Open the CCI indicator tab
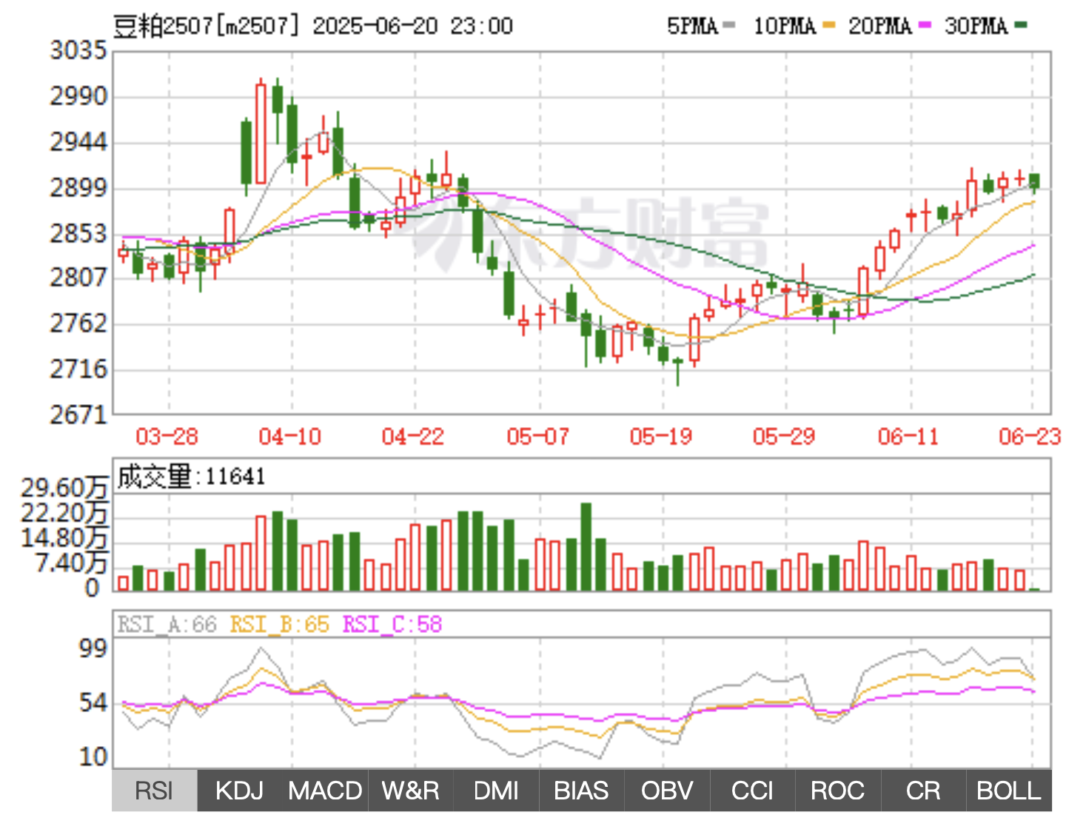Viewport: 1066px width, 832px height. [x=752, y=791]
